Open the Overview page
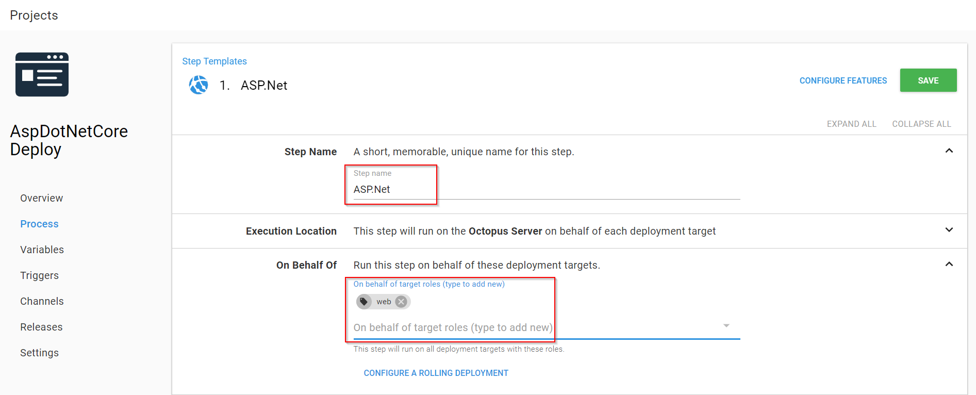 click(x=42, y=198)
